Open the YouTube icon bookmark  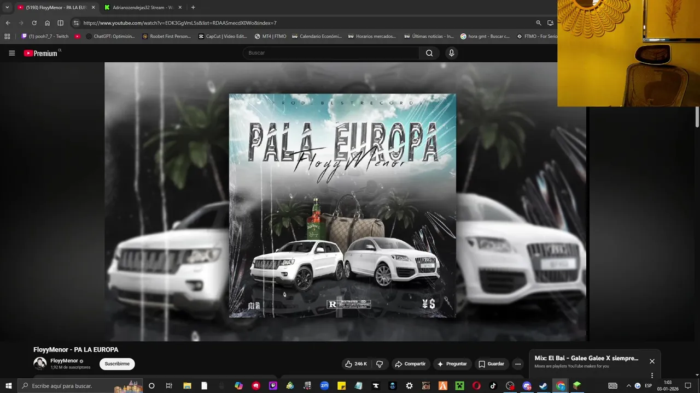coord(78,37)
